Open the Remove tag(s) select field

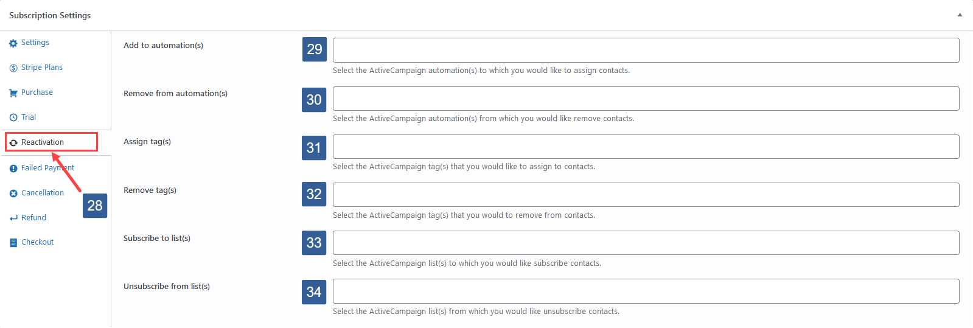(x=646, y=195)
